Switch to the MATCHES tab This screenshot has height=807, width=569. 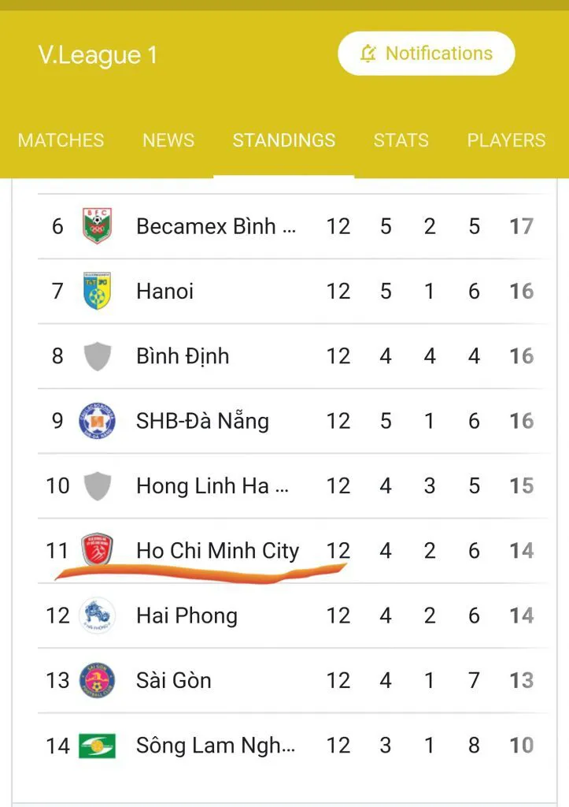(x=61, y=140)
